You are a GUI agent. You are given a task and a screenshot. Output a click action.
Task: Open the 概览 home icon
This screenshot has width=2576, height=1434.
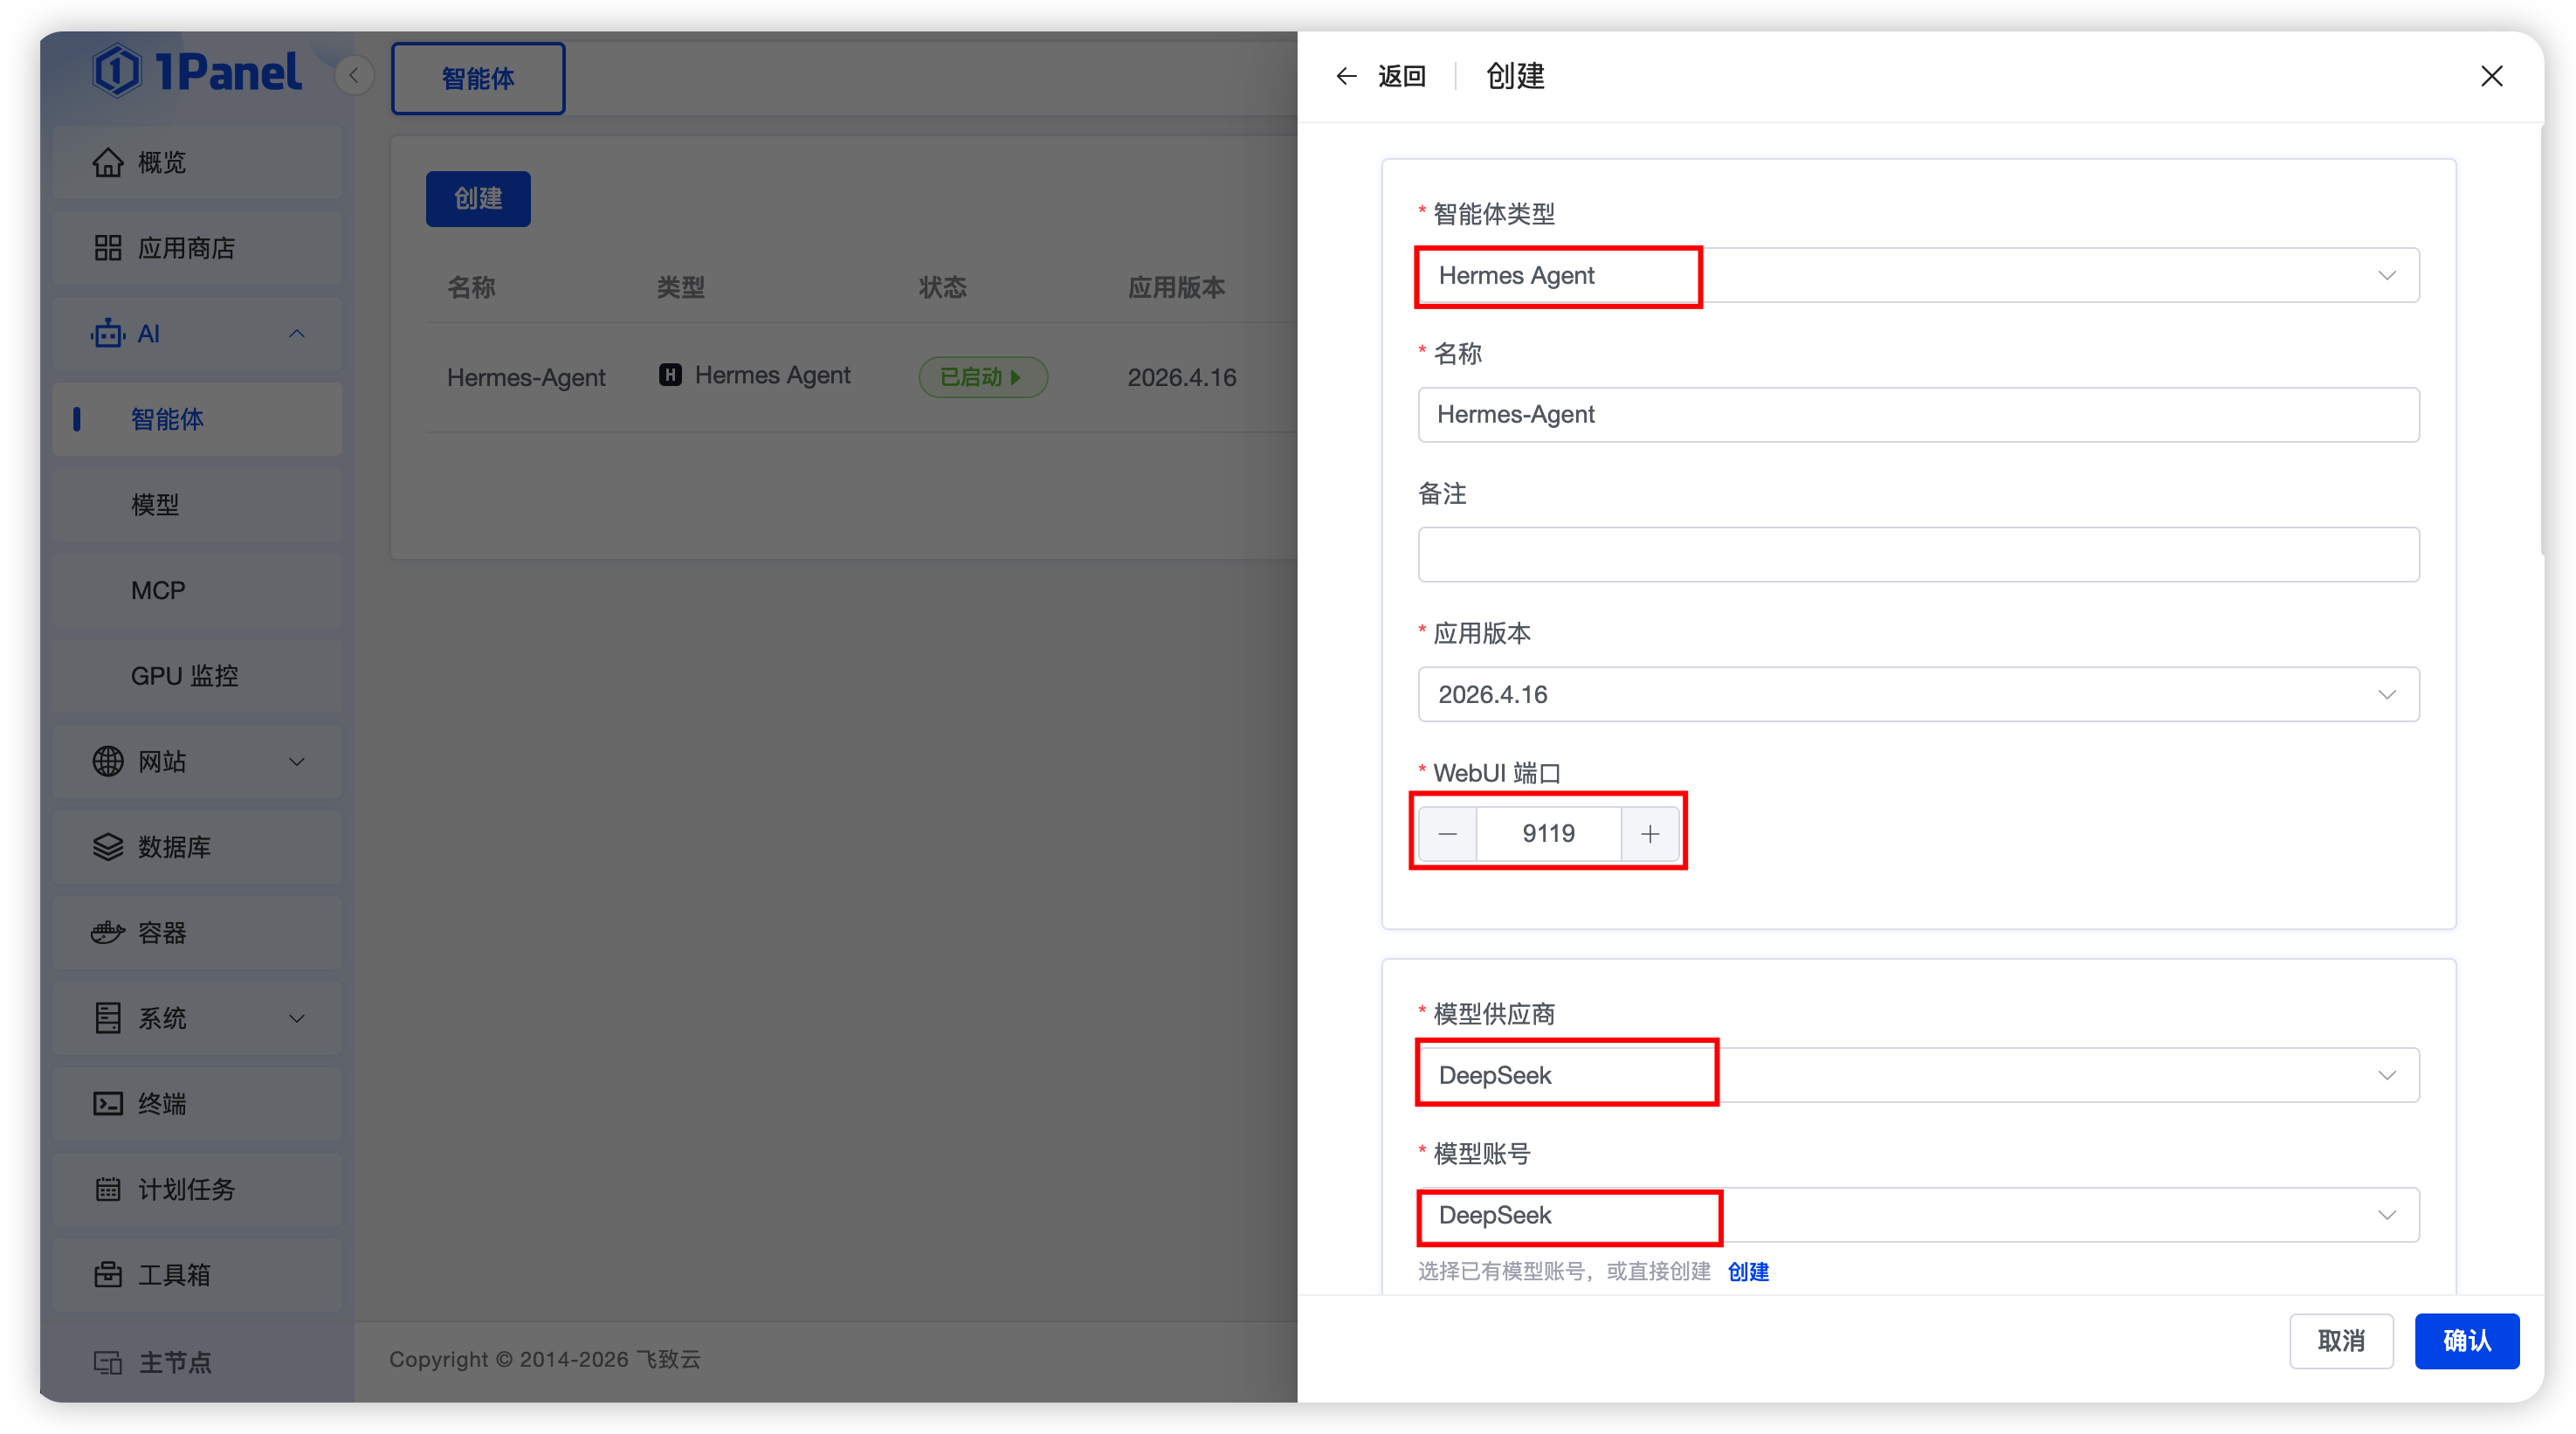coord(108,162)
